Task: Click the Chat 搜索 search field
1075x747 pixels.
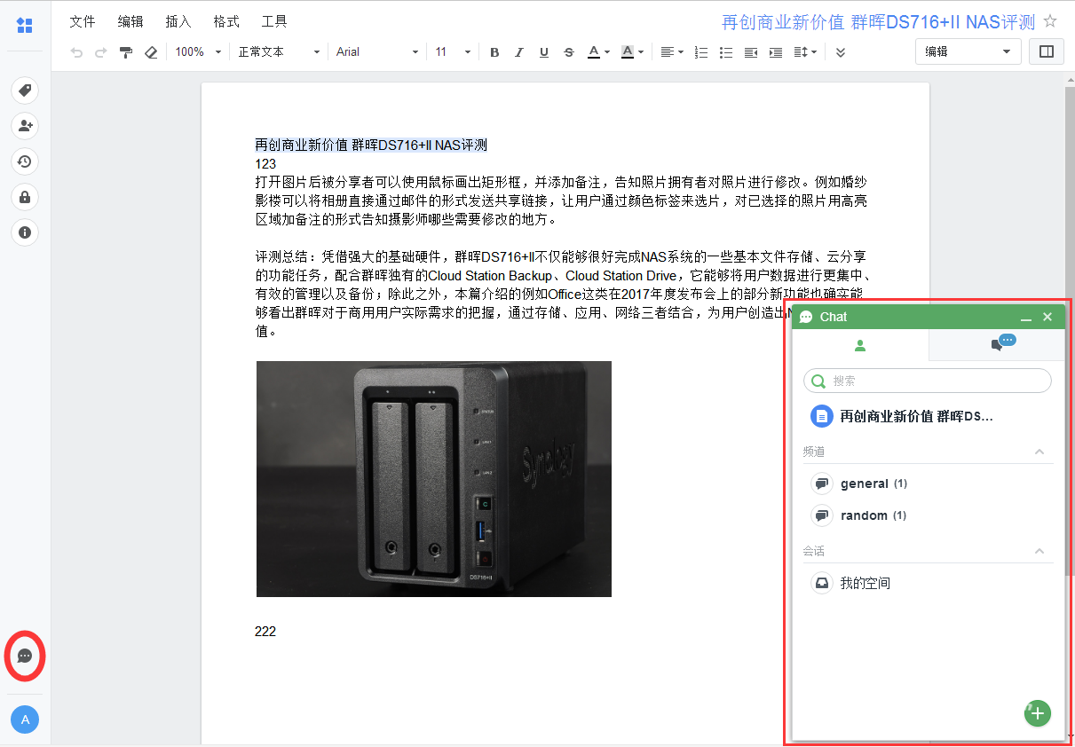Action: (x=928, y=381)
